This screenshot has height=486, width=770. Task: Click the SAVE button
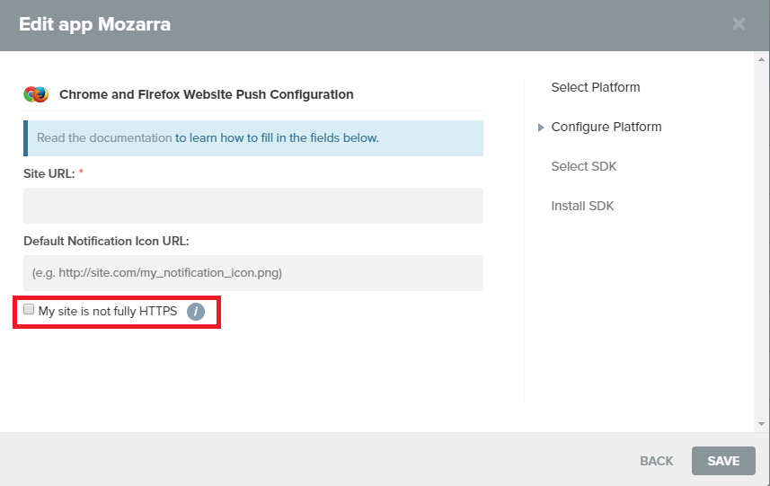click(x=723, y=461)
